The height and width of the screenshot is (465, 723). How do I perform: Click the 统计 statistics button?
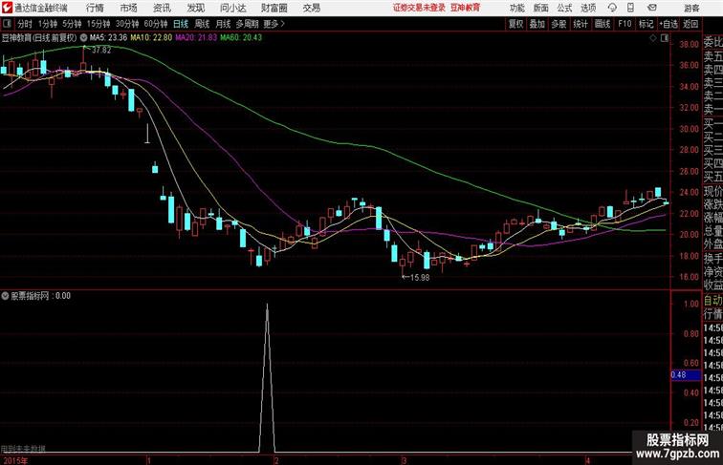coord(581,24)
